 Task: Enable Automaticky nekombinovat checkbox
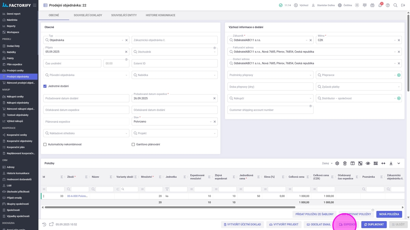[45, 145]
